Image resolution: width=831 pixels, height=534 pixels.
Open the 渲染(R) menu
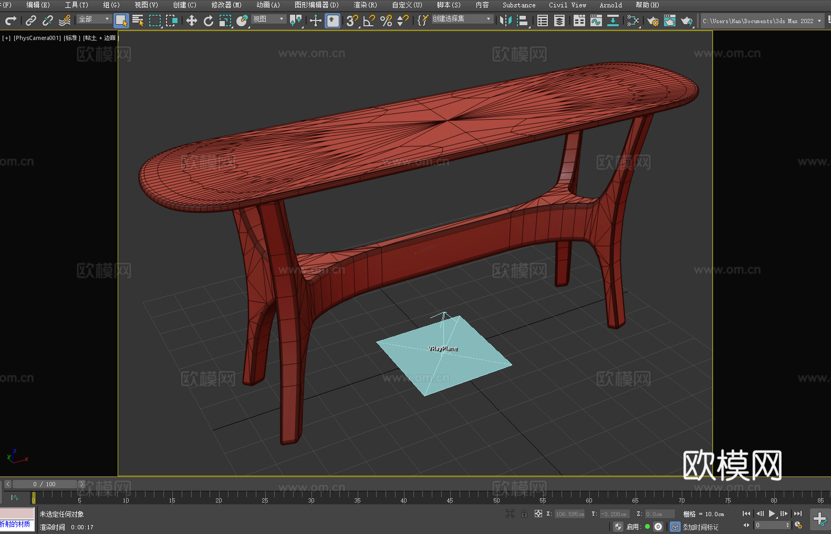(365, 5)
